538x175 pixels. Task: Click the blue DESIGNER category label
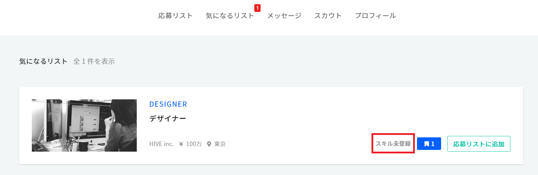coord(168,104)
